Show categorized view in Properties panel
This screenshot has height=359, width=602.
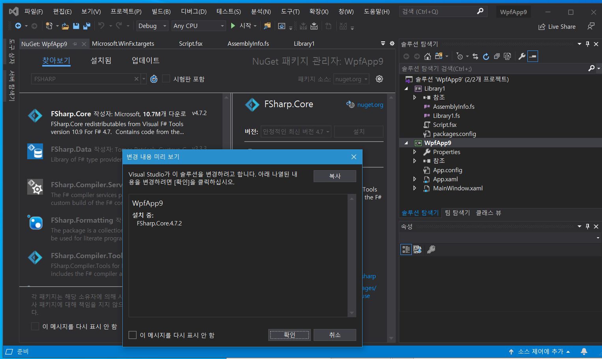pos(406,249)
